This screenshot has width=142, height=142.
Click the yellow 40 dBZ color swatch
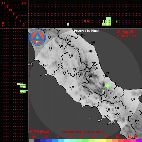[103, 141]
